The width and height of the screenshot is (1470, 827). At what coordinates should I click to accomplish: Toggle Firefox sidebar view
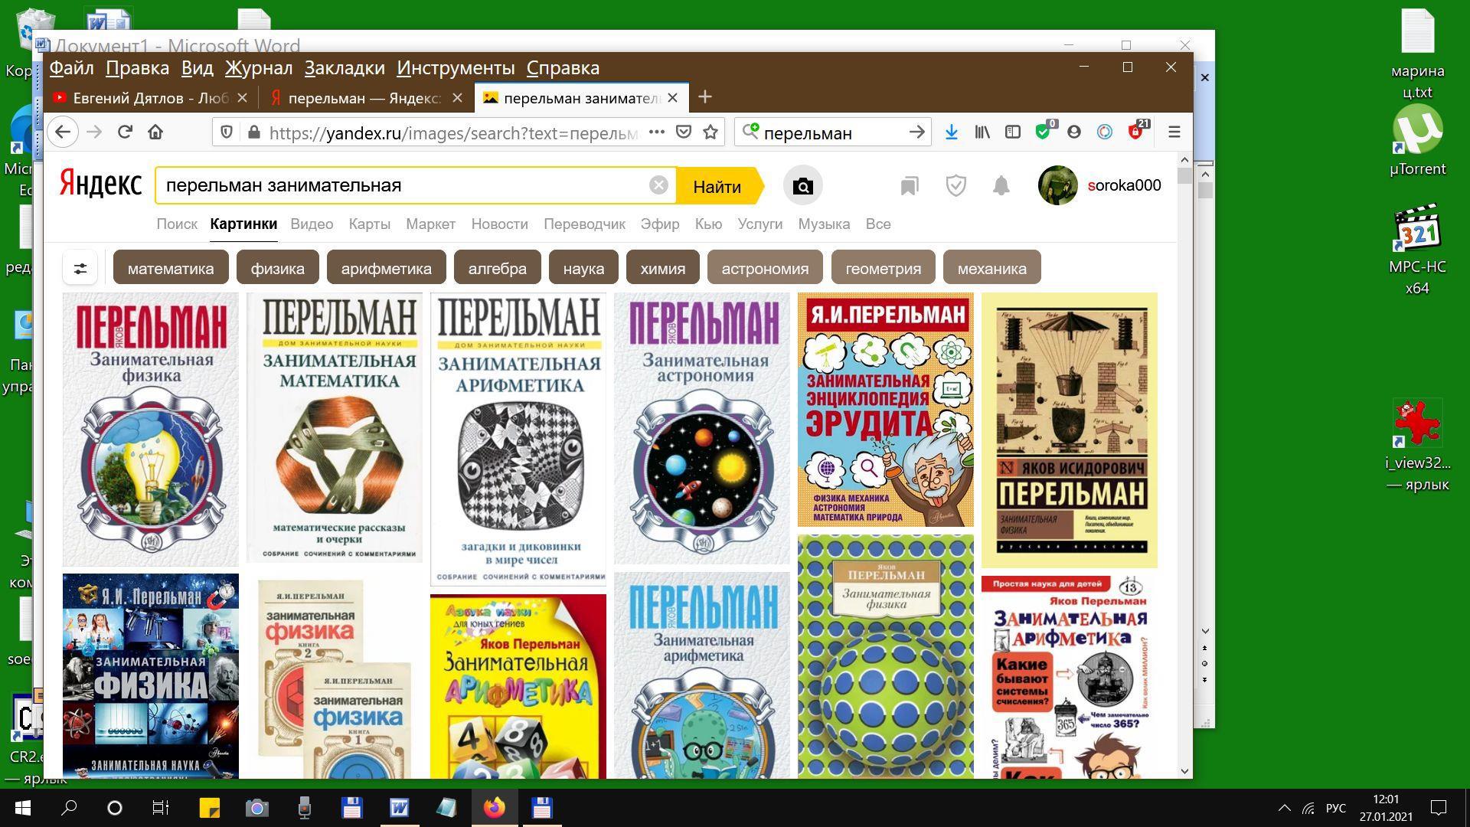1012,132
